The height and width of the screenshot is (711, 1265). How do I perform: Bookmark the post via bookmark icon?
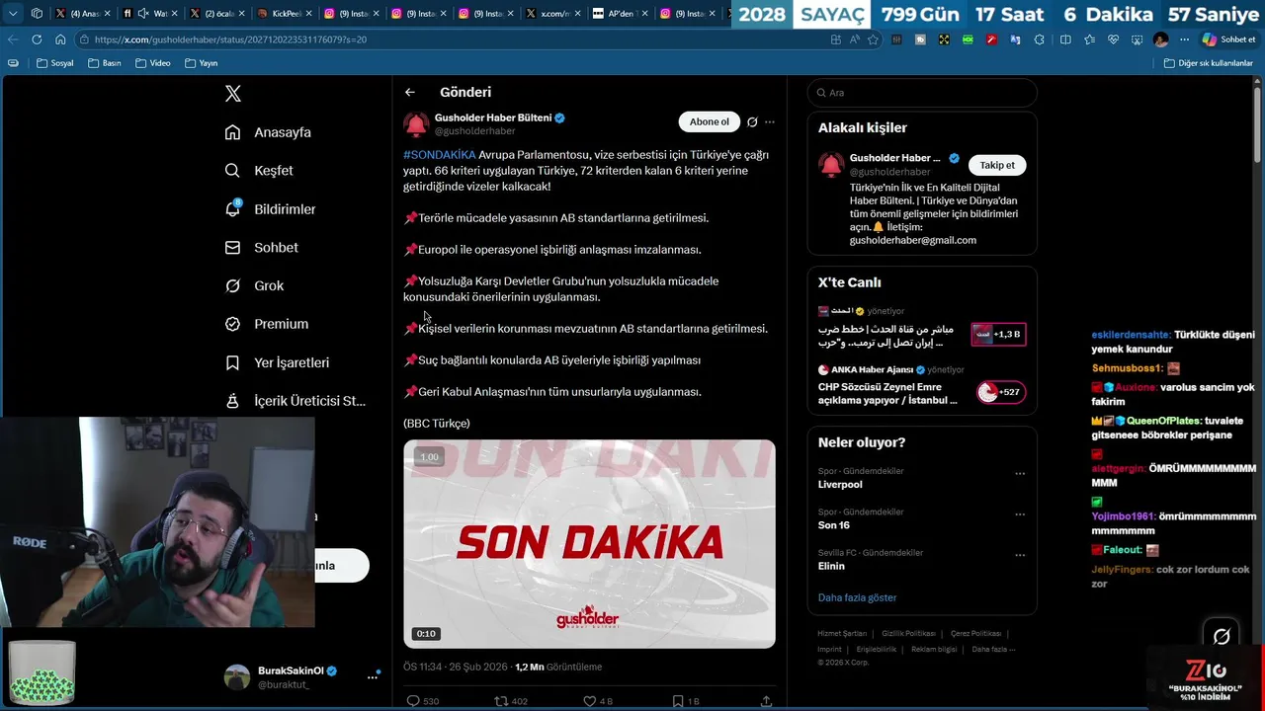tap(678, 701)
